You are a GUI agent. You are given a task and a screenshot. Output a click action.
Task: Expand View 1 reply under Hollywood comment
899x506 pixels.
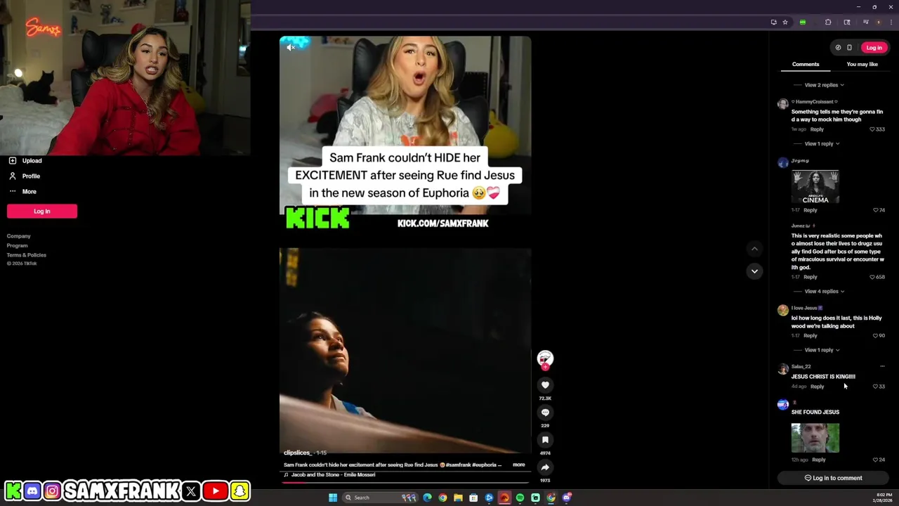point(822,350)
